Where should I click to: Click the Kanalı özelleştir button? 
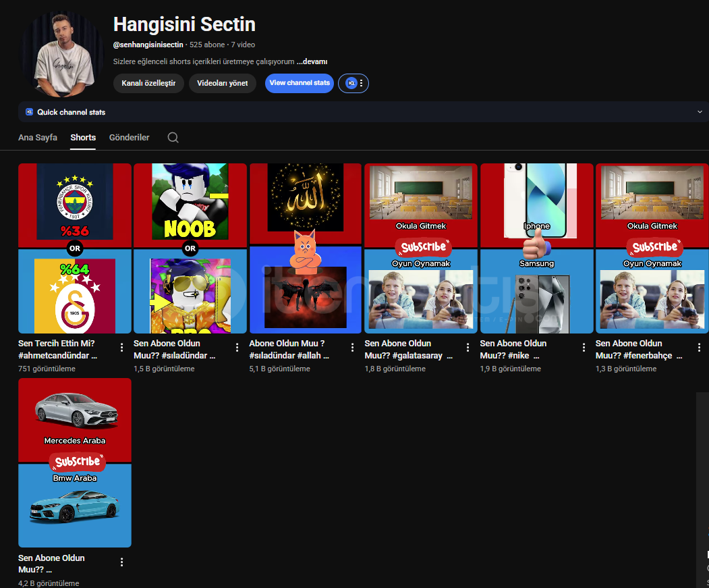click(148, 84)
